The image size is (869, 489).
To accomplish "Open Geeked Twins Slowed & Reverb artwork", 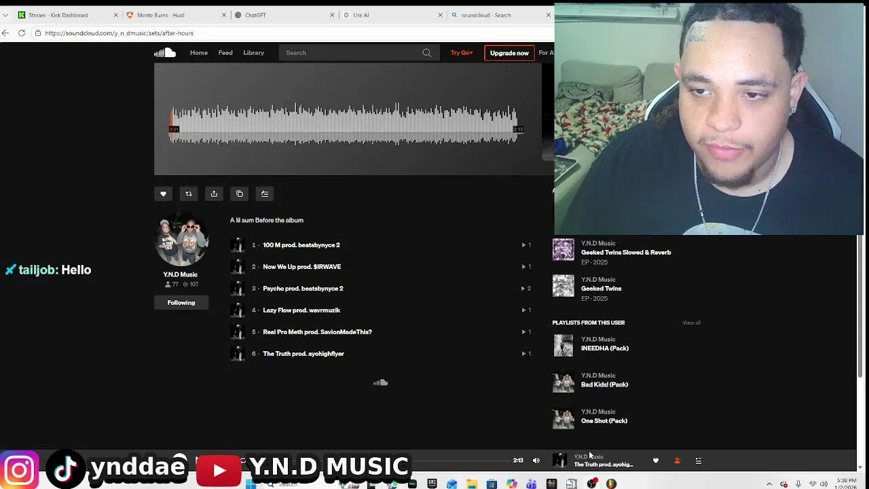I will pyautogui.click(x=563, y=250).
